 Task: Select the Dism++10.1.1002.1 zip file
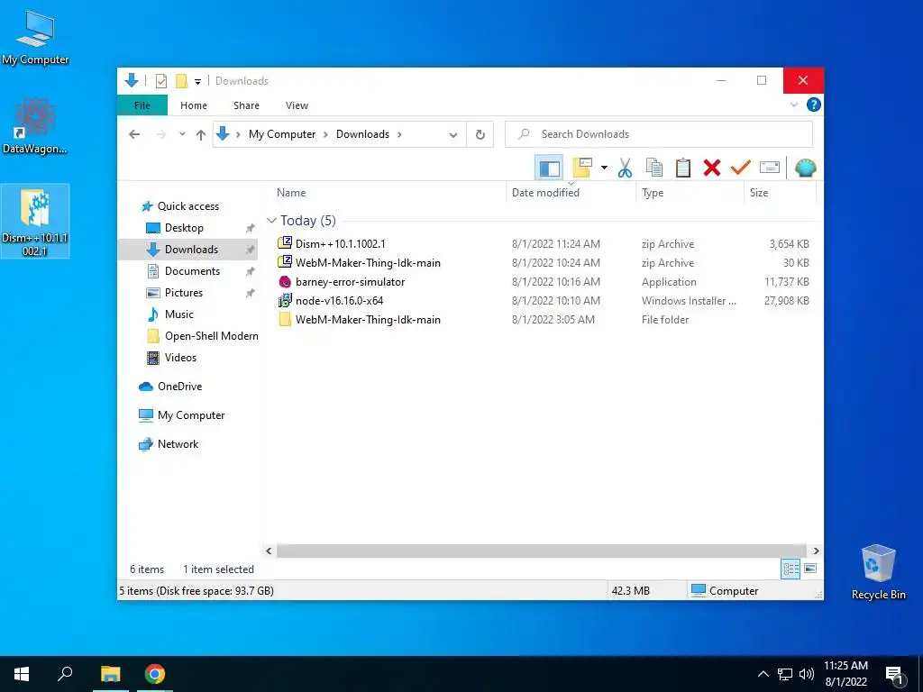[340, 243]
